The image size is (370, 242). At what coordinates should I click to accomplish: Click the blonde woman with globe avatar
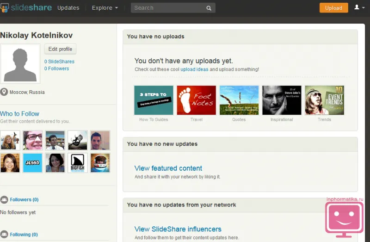pyautogui.click(x=10, y=140)
